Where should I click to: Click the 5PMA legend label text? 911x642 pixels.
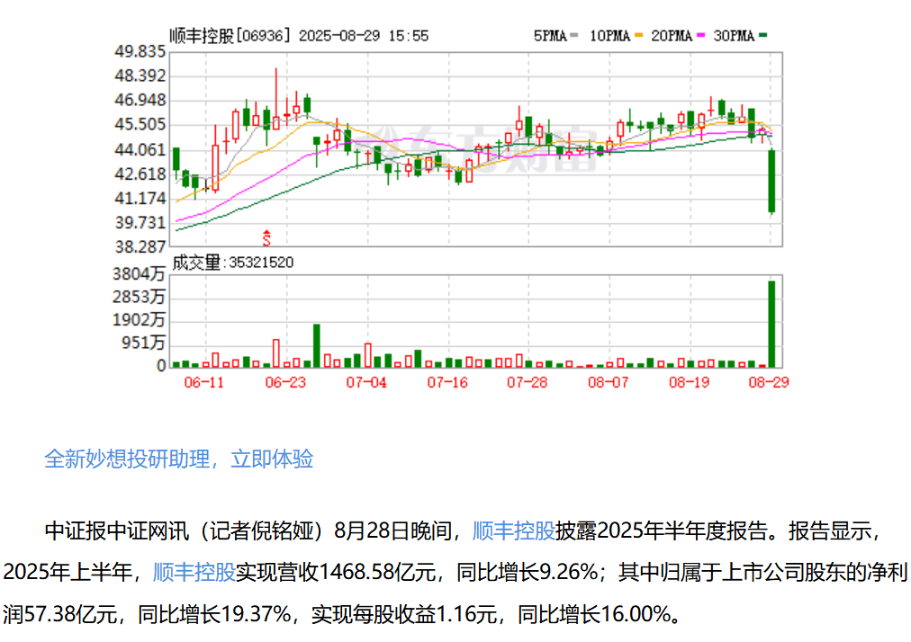550,36
